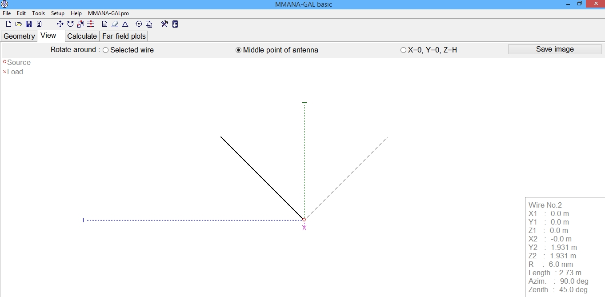Click the overlapping pages copy icon
Screen dimensions: 605x297
[x=149, y=24]
